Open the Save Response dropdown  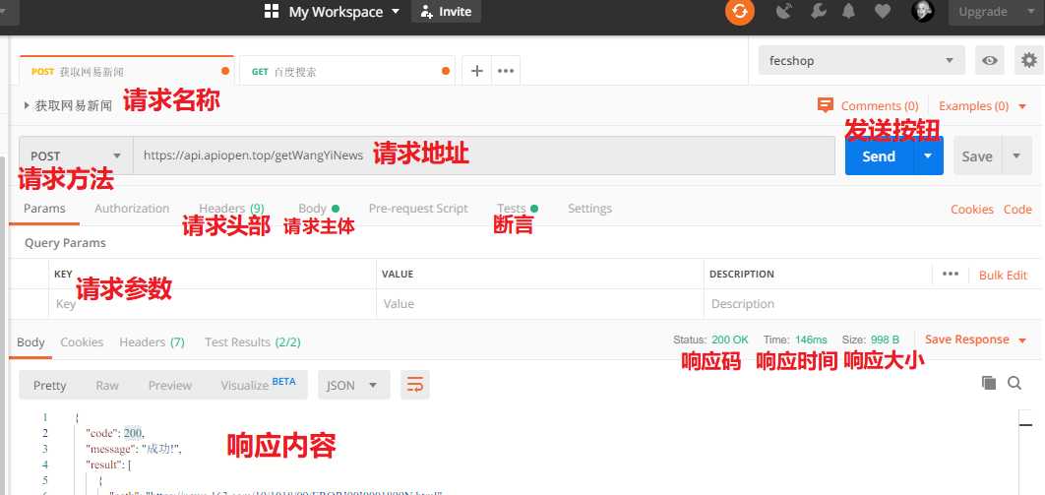pyautogui.click(x=976, y=340)
